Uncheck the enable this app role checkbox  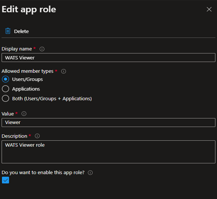6,180
